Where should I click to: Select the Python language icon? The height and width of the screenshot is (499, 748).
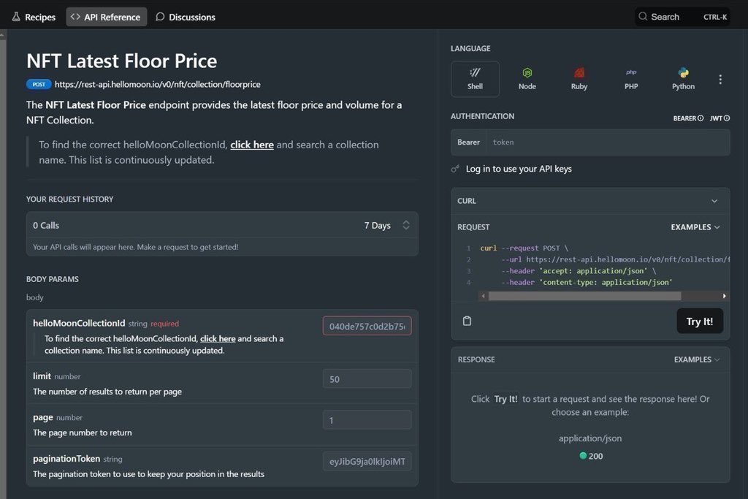(x=683, y=79)
